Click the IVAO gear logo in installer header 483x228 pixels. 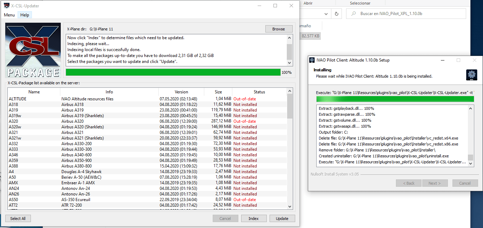point(471,75)
